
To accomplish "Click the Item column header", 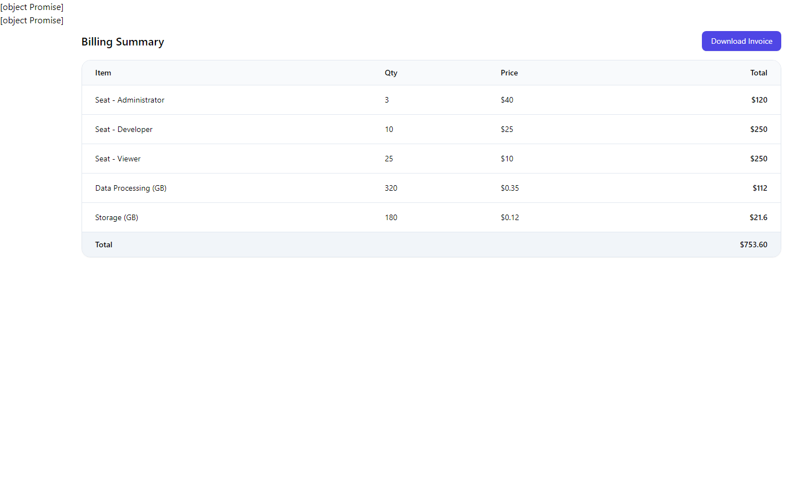I will 103,73.
